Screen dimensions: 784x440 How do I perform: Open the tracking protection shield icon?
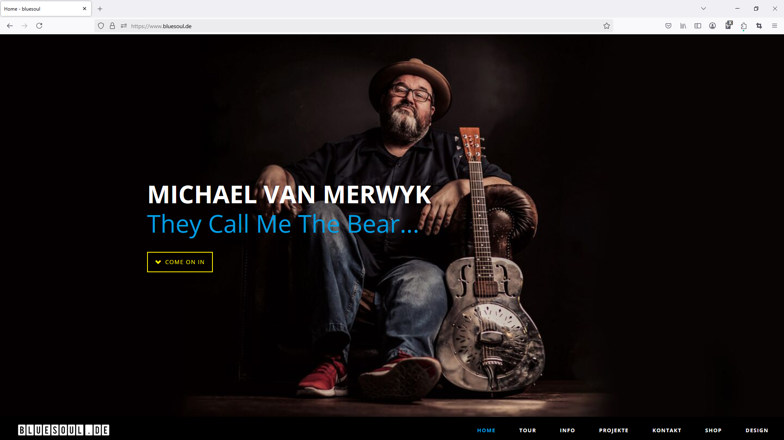[101, 26]
